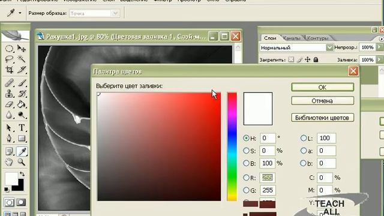
Task: Select the Slice tool
Action: click(22, 70)
